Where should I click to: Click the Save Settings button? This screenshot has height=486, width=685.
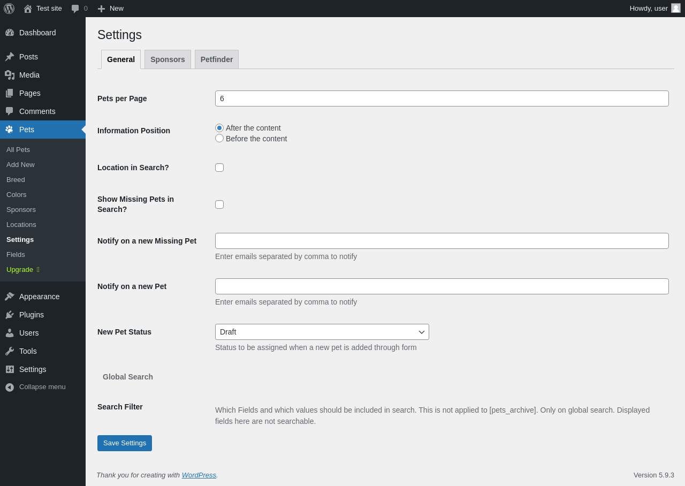[x=125, y=443]
